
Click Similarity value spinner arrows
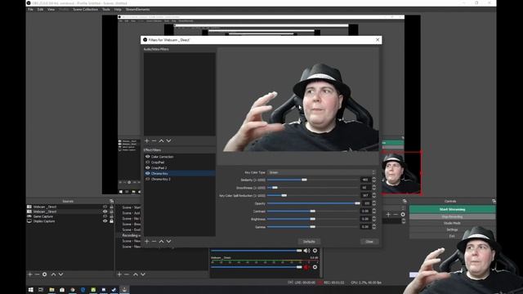point(374,180)
